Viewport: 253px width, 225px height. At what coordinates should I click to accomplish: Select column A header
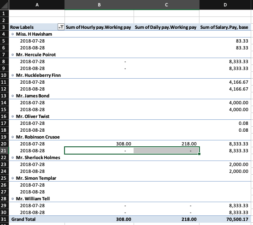(37, 5)
